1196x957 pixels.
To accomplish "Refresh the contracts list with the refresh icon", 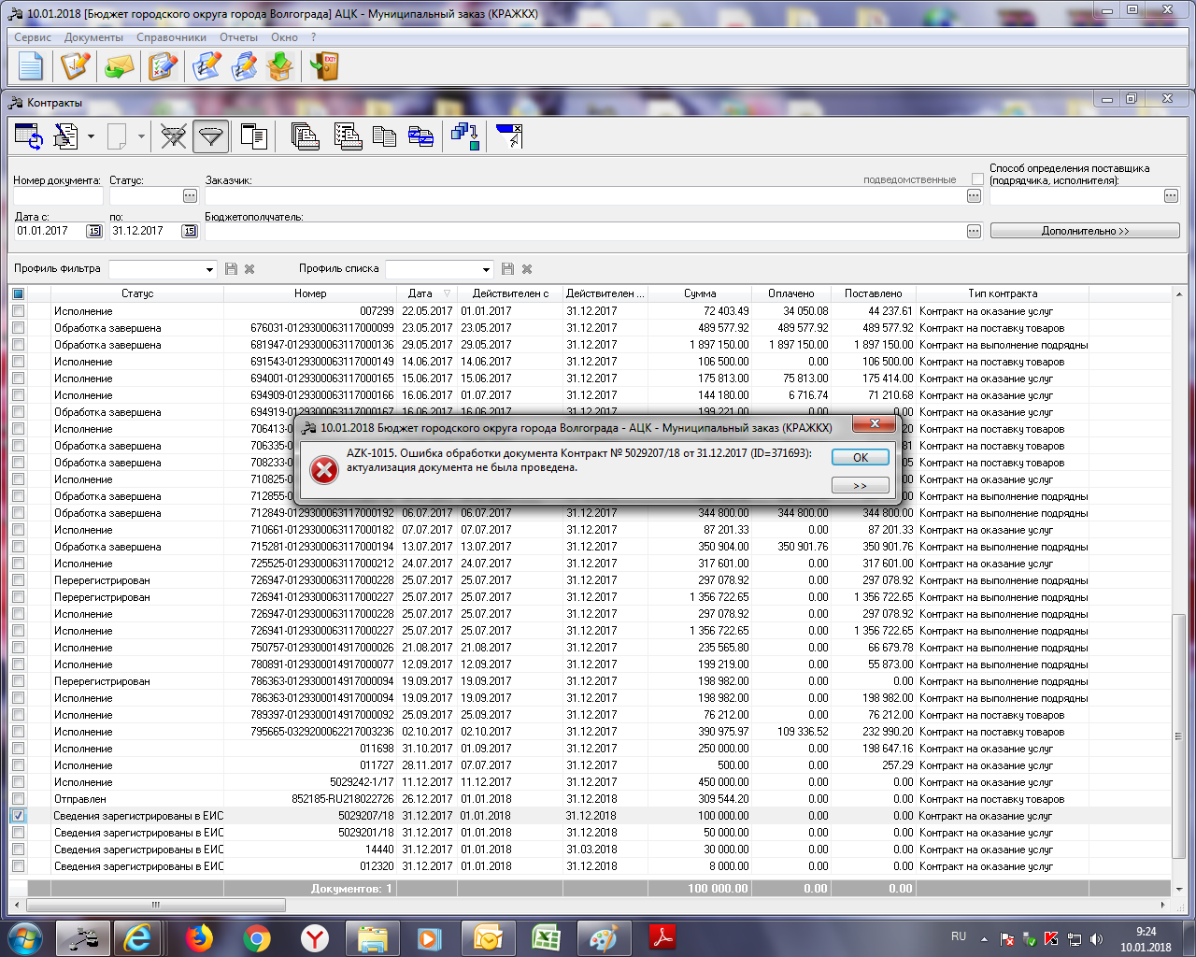I will tap(29, 137).
